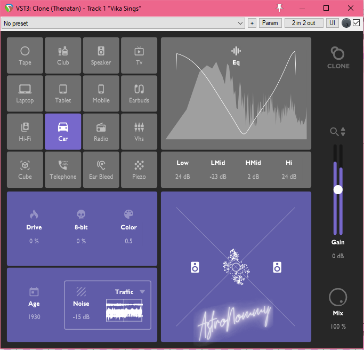Deselect the active Car device preset
Viewport: 364px width, 350px height.
pyautogui.click(x=63, y=132)
